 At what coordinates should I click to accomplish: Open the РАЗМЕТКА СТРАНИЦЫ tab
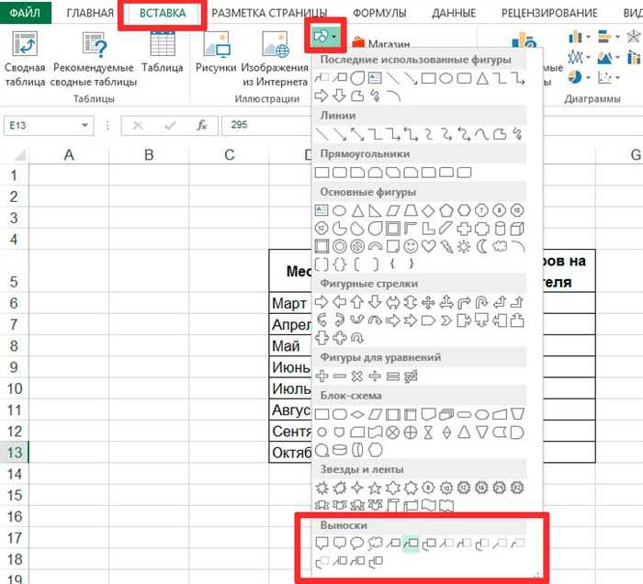pos(269,13)
